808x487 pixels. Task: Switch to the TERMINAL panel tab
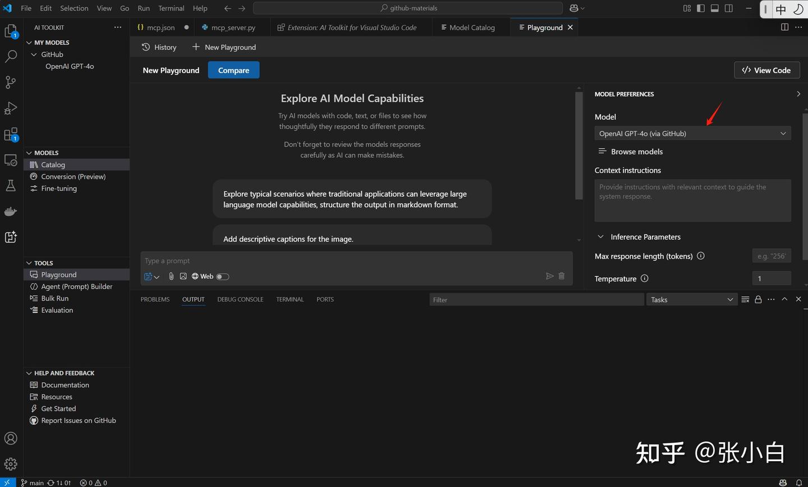tap(290, 300)
